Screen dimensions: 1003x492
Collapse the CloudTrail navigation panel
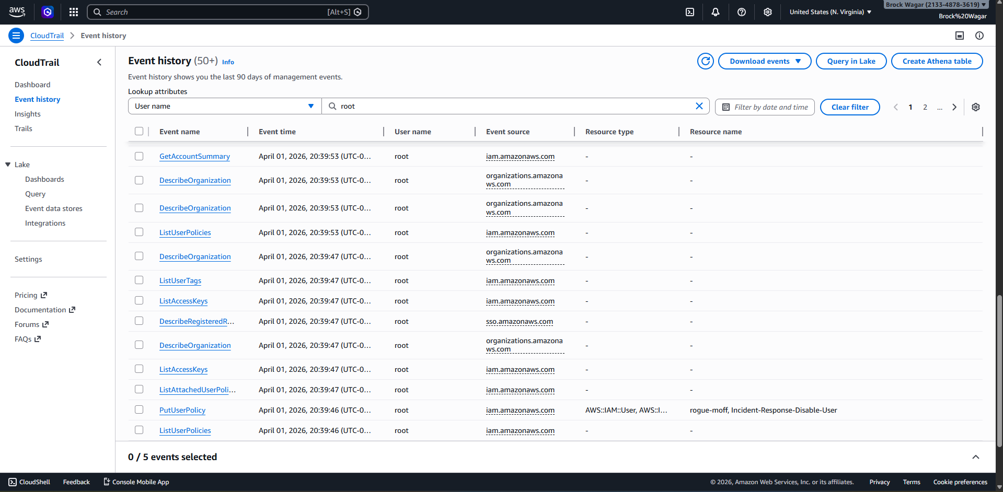coord(99,62)
